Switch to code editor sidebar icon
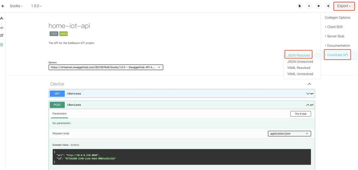358x170 pixels. click(2, 28)
